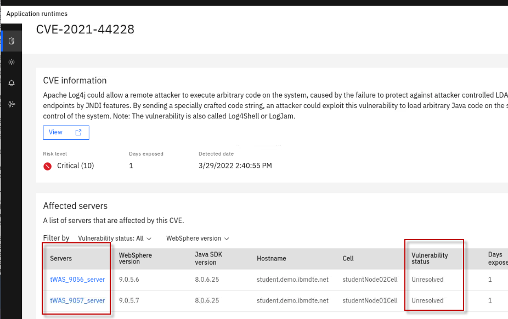This screenshot has width=508, height=319.
Task: Click the external link icon in View button
Action: tap(78, 133)
